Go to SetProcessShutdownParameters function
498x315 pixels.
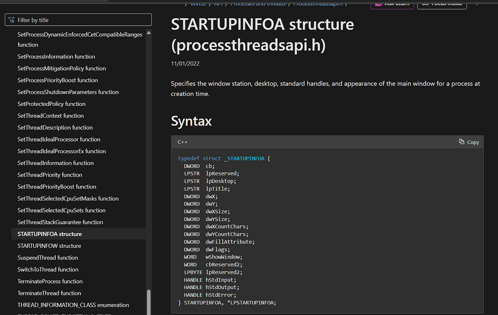tap(68, 92)
